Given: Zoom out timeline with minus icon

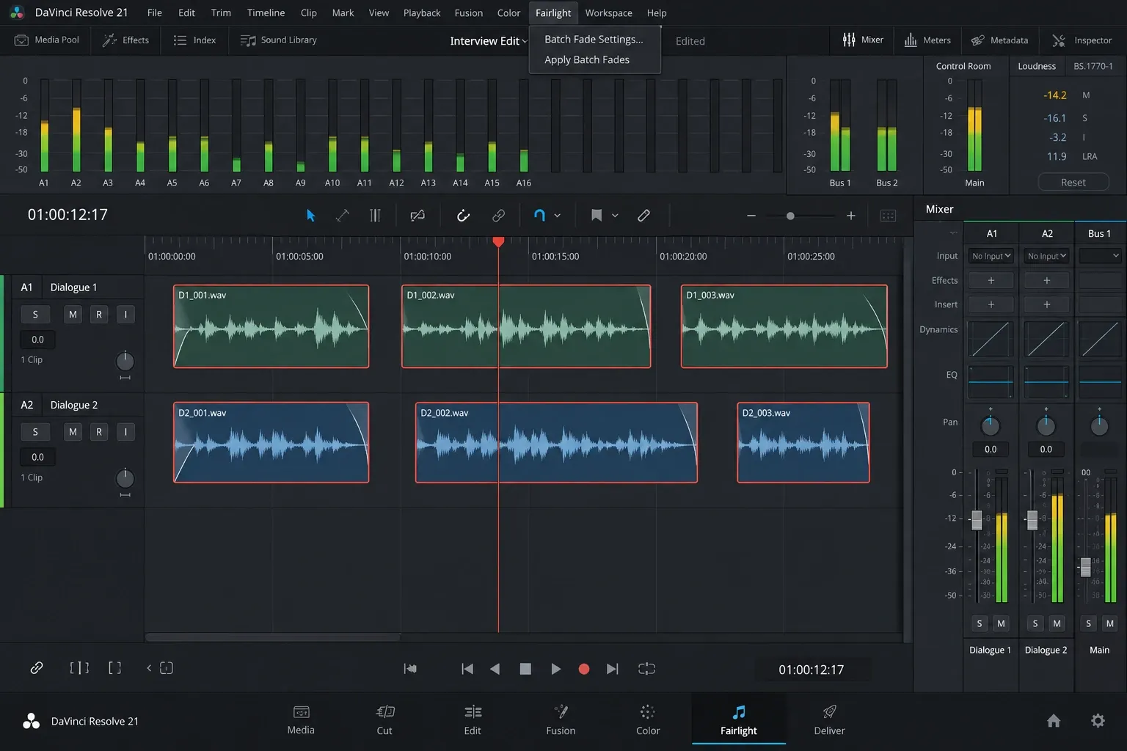Looking at the screenshot, I should click(751, 216).
